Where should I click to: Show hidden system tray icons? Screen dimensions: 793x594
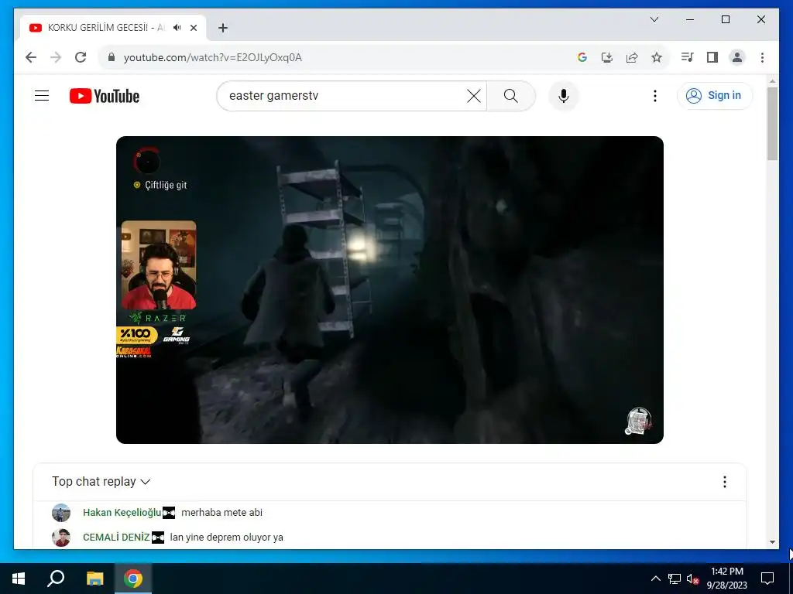coord(655,579)
